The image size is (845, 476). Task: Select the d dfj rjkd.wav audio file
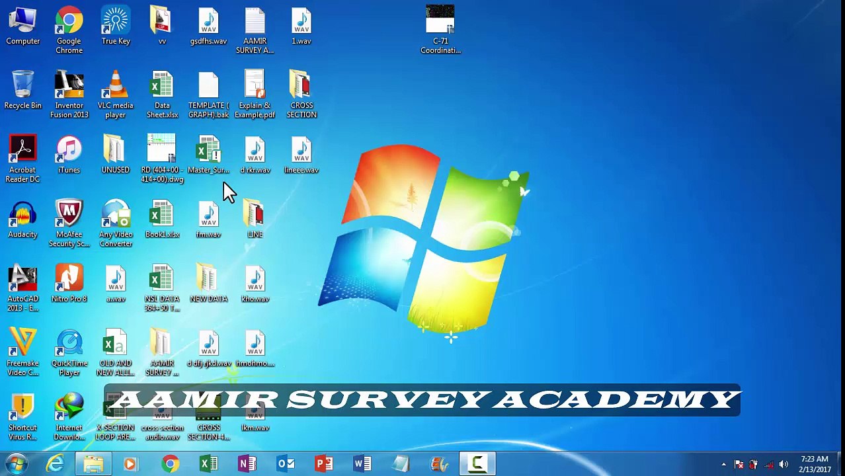[x=208, y=349]
